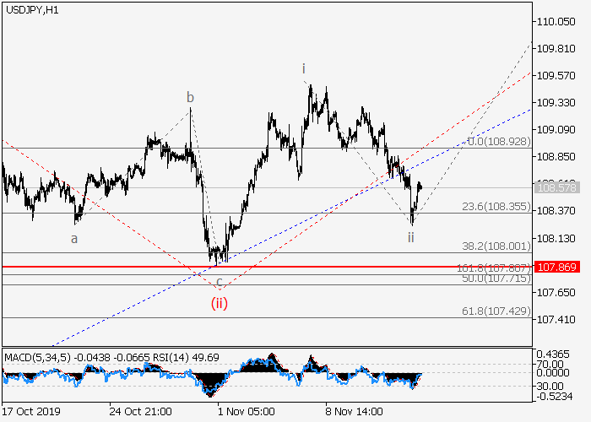Click the 61.8(107.429) Fibonacci label
This screenshot has height=422, width=591.
click(x=495, y=311)
